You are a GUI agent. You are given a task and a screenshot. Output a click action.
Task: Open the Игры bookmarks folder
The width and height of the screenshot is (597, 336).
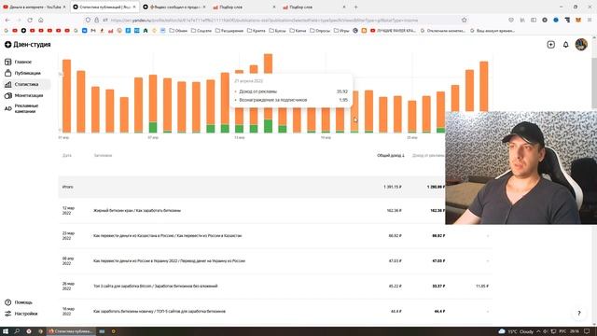coord(341,31)
